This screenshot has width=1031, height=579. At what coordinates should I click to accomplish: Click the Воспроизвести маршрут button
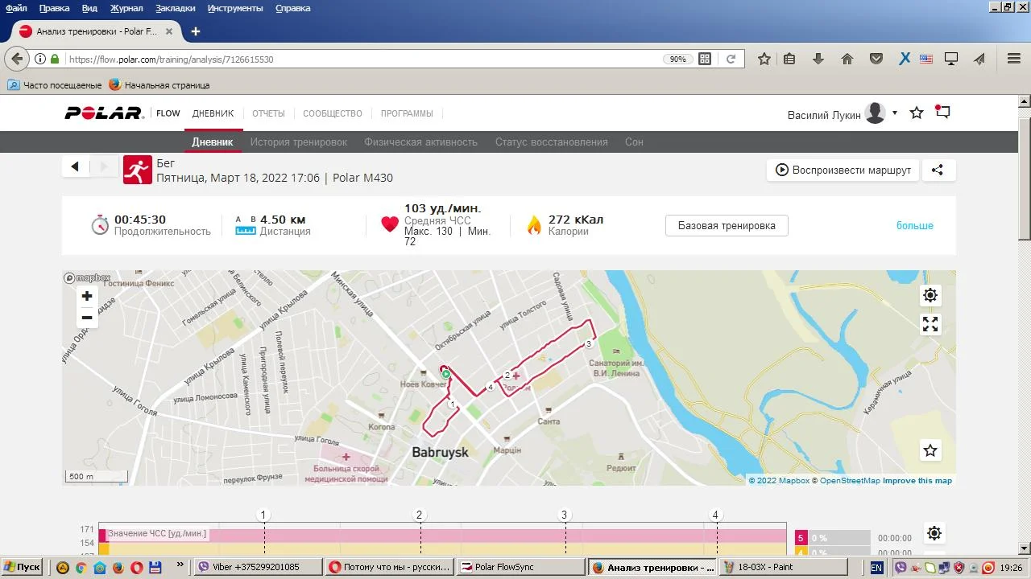(x=843, y=170)
